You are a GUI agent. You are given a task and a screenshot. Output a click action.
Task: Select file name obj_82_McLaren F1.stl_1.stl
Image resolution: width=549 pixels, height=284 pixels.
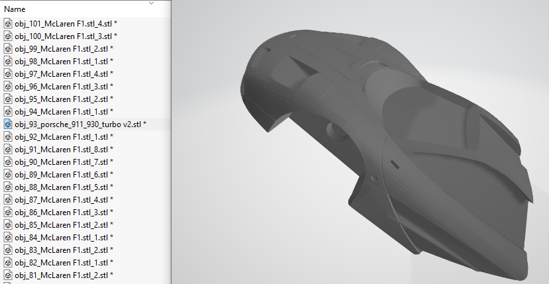pos(64,263)
